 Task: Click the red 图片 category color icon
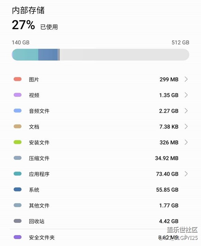coord(18,79)
